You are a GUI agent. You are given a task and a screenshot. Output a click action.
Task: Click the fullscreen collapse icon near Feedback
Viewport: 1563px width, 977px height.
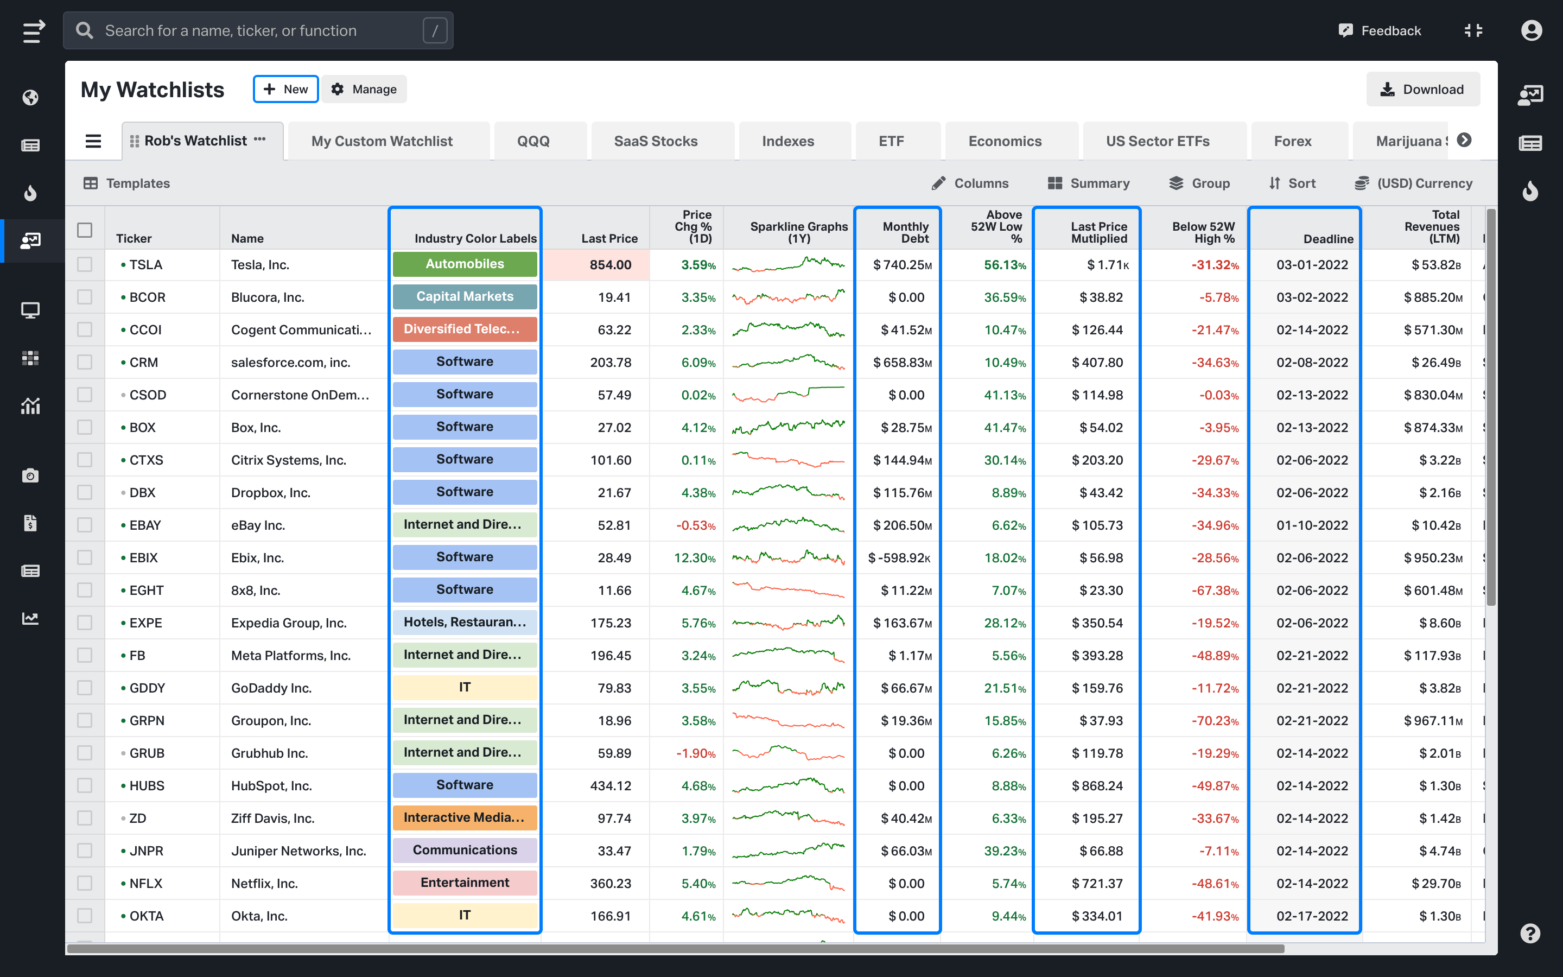pos(1473,30)
